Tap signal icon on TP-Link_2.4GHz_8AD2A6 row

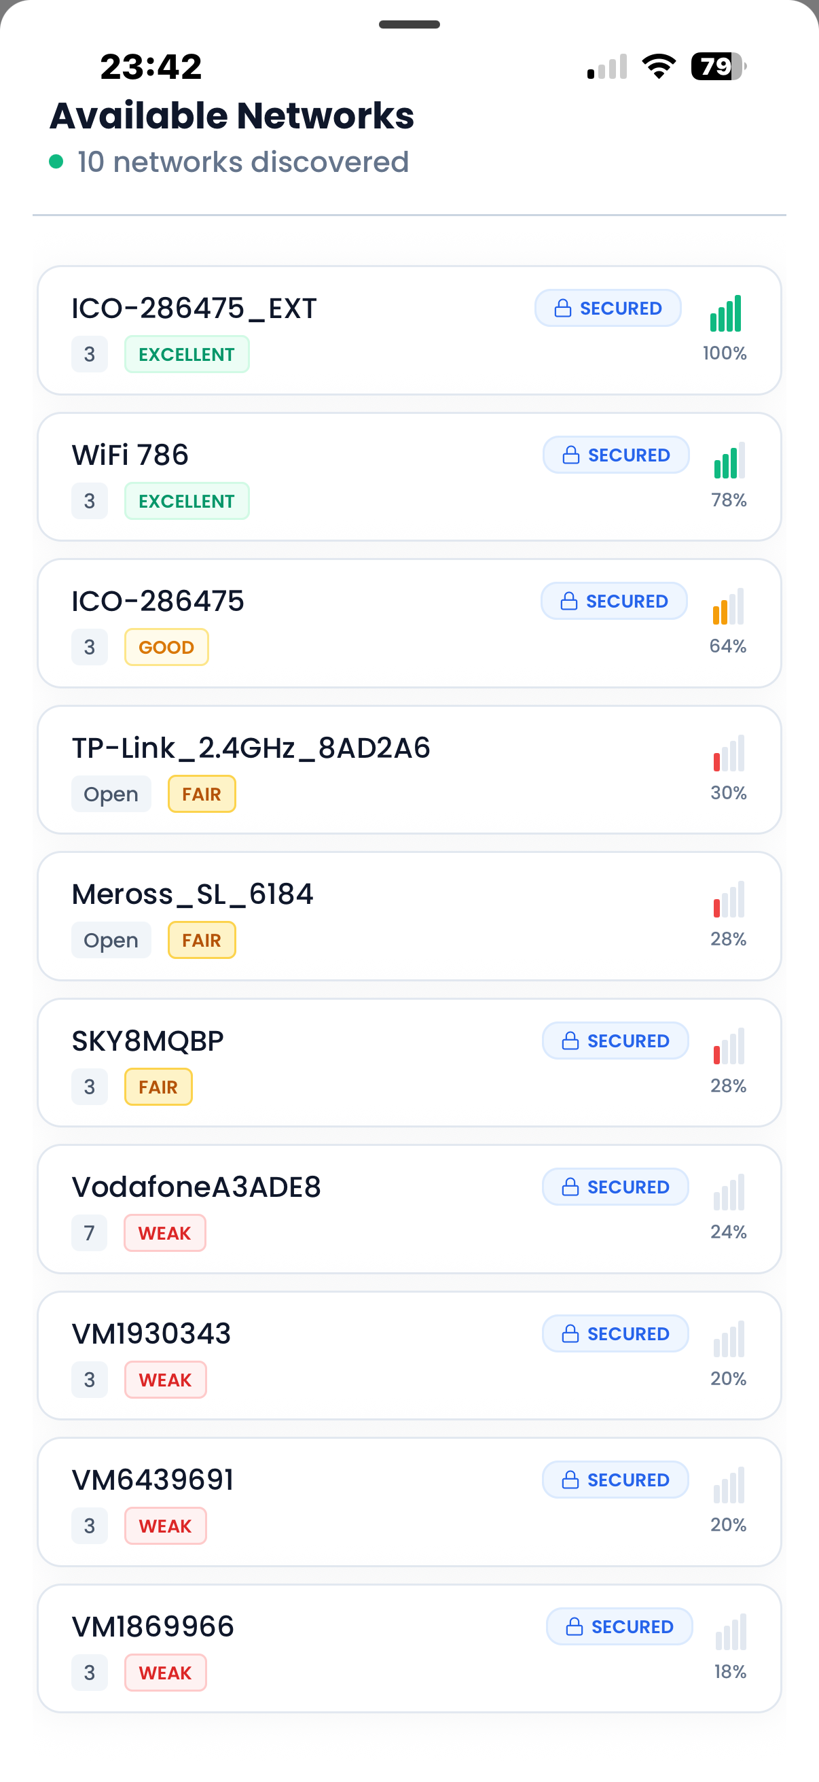point(729,753)
